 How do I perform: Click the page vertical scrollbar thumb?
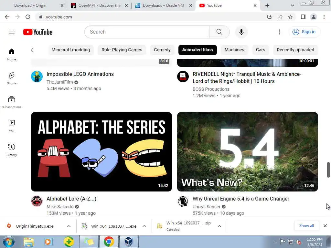(328, 170)
